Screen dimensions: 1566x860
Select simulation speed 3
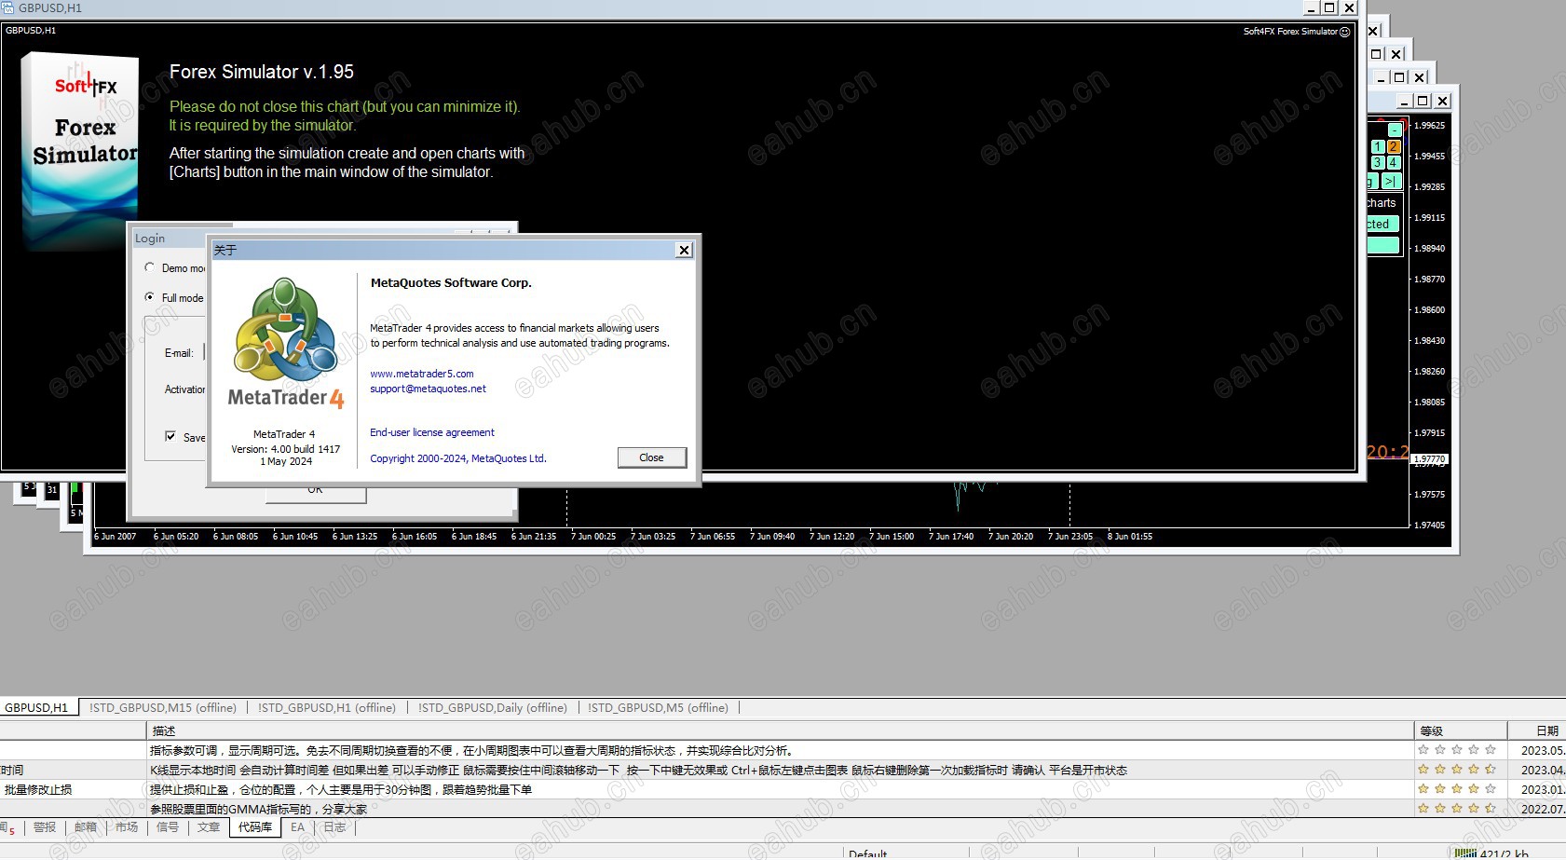(x=1379, y=161)
